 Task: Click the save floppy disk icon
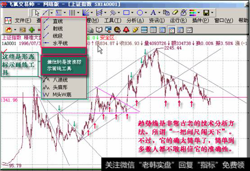click(206, 13)
